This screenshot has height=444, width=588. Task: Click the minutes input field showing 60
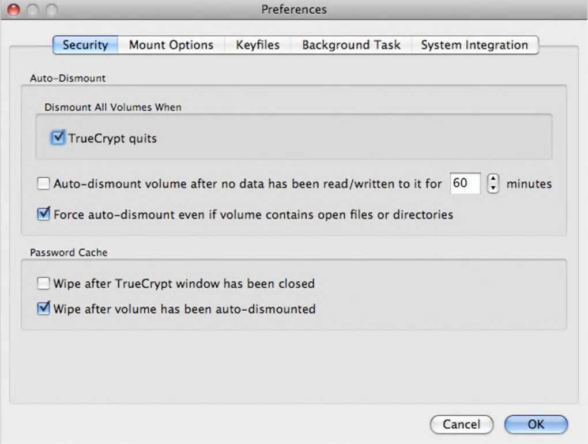[x=464, y=184]
